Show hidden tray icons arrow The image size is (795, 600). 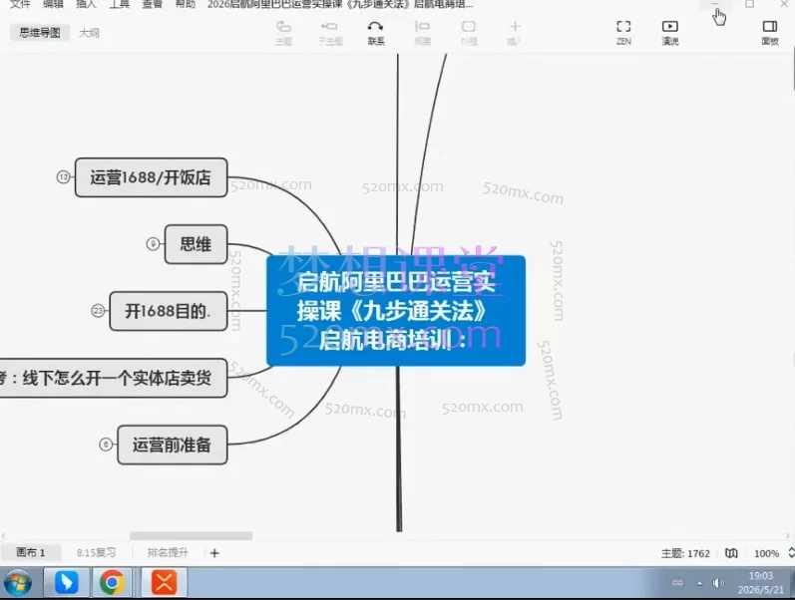tap(699, 583)
